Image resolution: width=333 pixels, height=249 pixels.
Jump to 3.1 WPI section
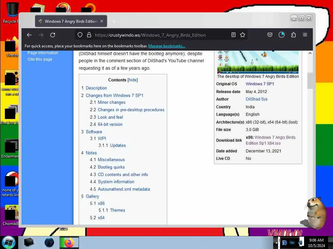pos(102,139)
